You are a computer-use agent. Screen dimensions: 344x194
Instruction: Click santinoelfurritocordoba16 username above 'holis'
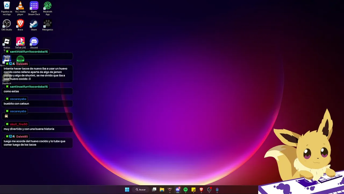[x=29, y=51]
